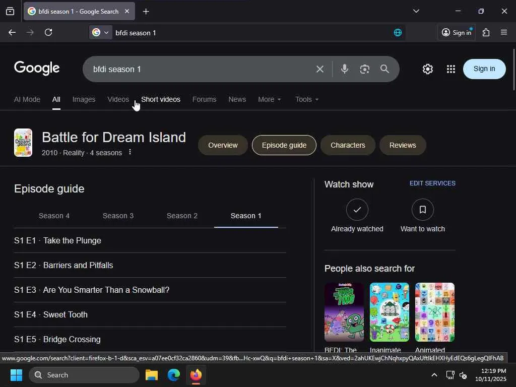Open the Windows Start menu
This screenshot has width=516, height=387.
point(17,375)
